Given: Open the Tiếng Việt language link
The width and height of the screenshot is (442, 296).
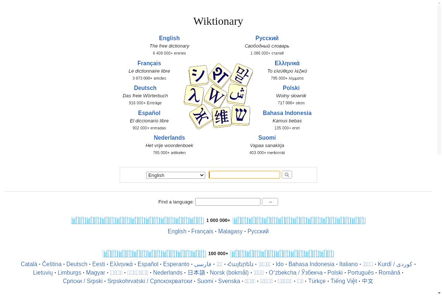Looking at the screenshot, I should click(344, 281).
